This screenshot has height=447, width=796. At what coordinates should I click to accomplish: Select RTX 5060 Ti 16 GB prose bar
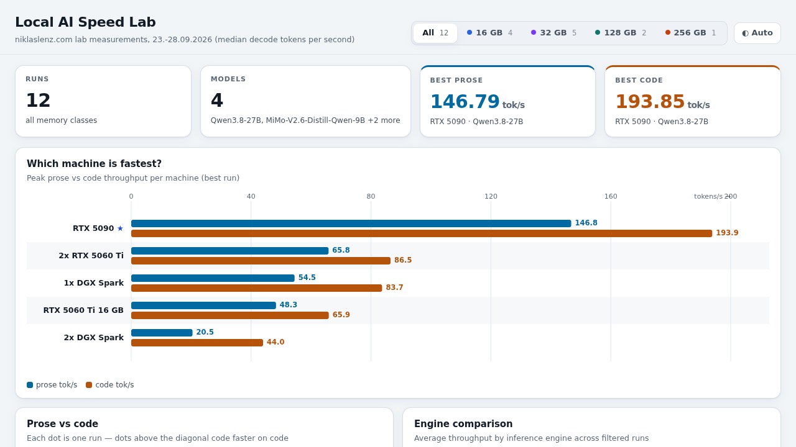203,305
